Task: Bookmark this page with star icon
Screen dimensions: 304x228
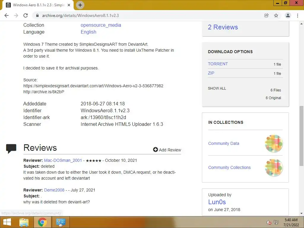Action: tap(276, 15)
